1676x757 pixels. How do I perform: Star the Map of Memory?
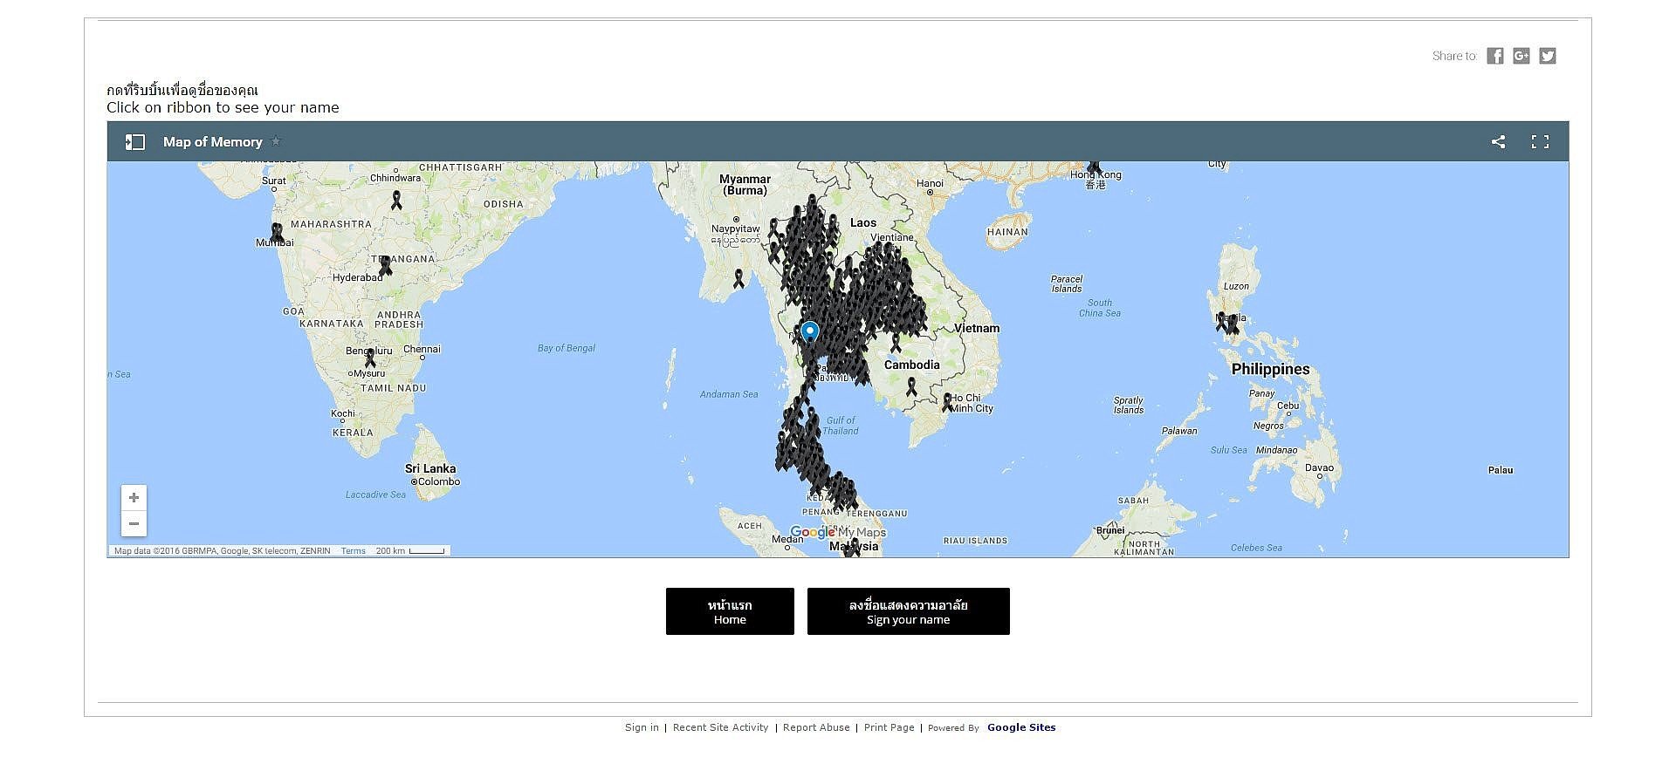[x=276, y=141]
